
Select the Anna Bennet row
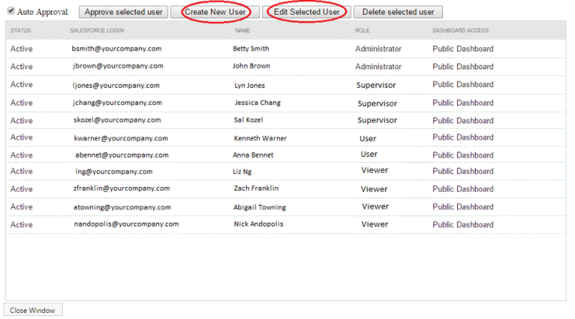[x=286, y=154]
